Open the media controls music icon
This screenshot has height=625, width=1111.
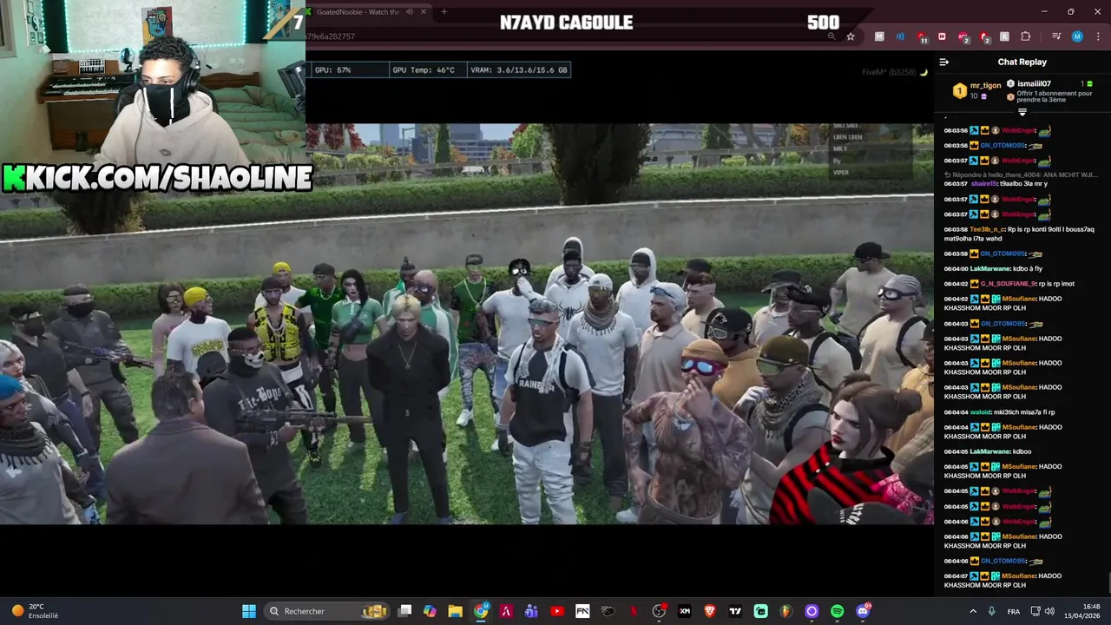click(1056, 36)
